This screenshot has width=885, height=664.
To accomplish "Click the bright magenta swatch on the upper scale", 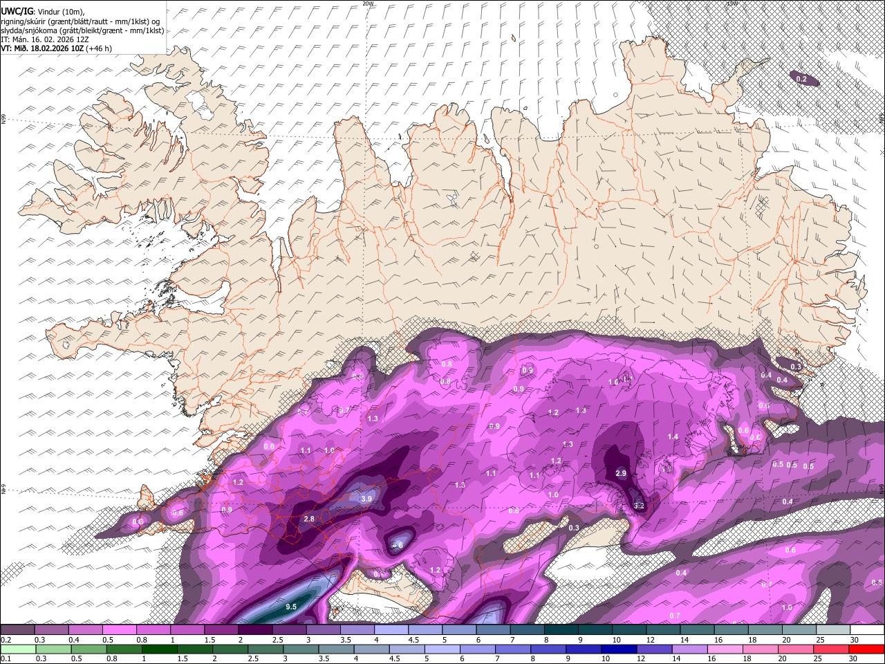I will click(119, 629).
